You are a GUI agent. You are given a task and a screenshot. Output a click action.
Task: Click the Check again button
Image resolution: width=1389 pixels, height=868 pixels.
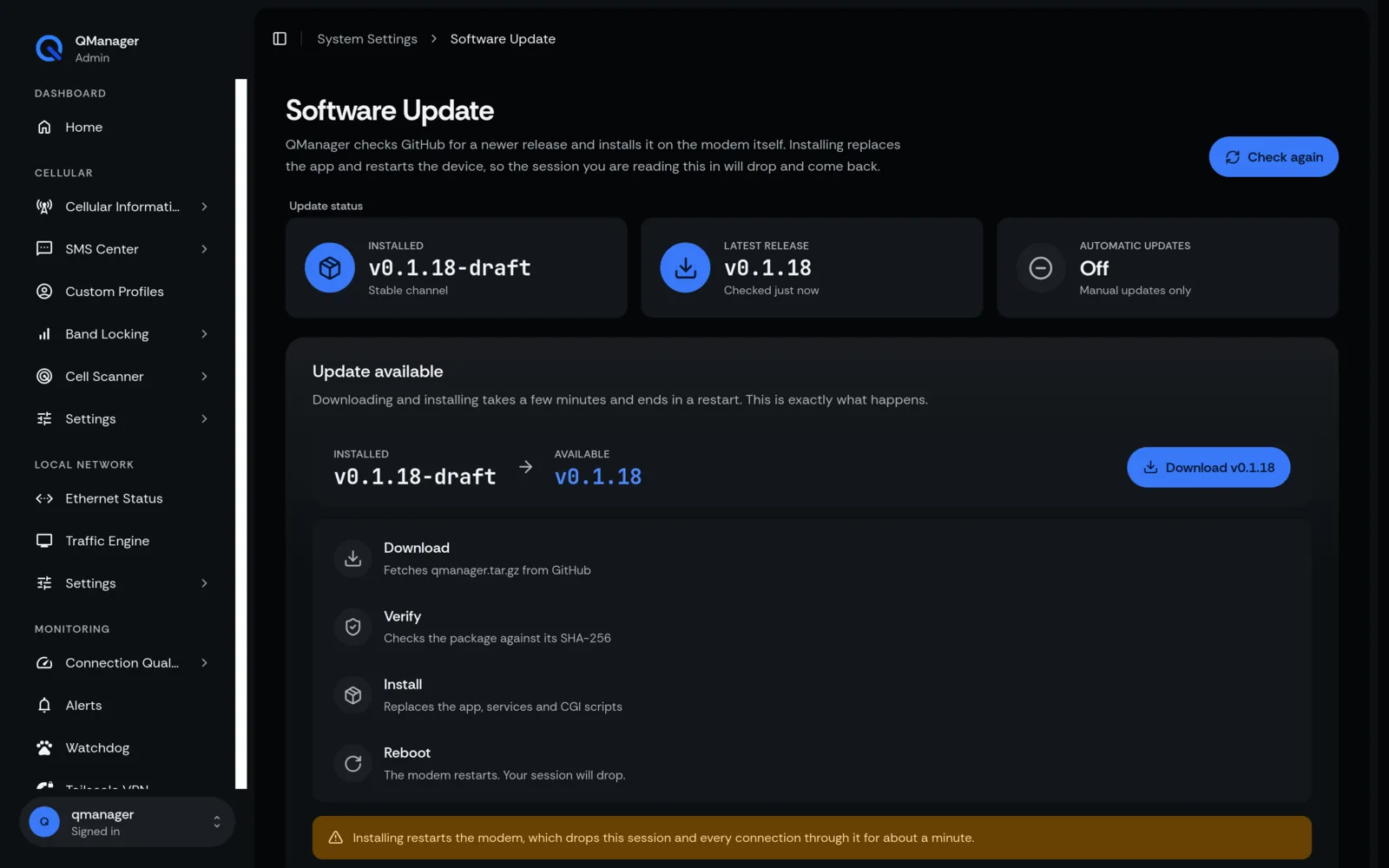1274,157
